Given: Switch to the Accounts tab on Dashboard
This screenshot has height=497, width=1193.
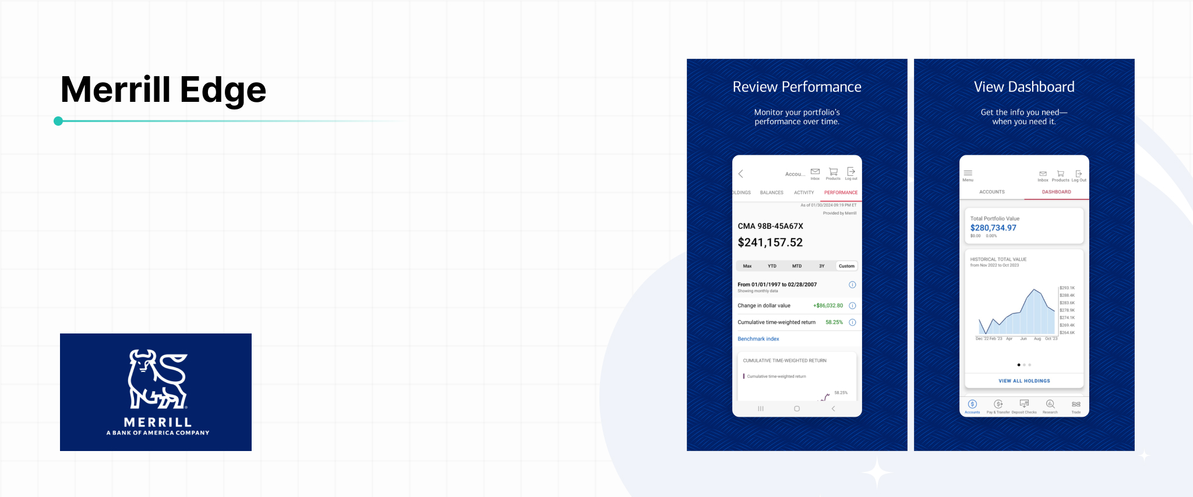Looking at the screenshot, I should point(991,192).
